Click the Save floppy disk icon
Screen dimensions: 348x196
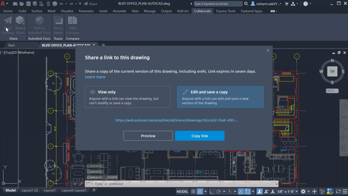tap(29, 4)
